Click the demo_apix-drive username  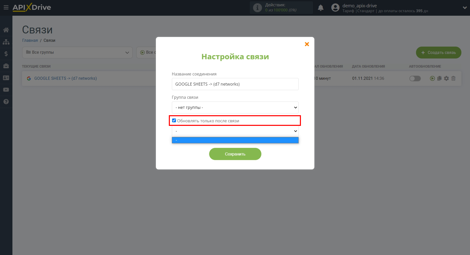[x=359, y=6]
